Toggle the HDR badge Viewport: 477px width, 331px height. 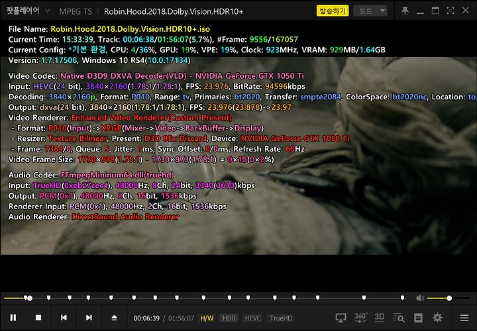click(x=229, y=318)
